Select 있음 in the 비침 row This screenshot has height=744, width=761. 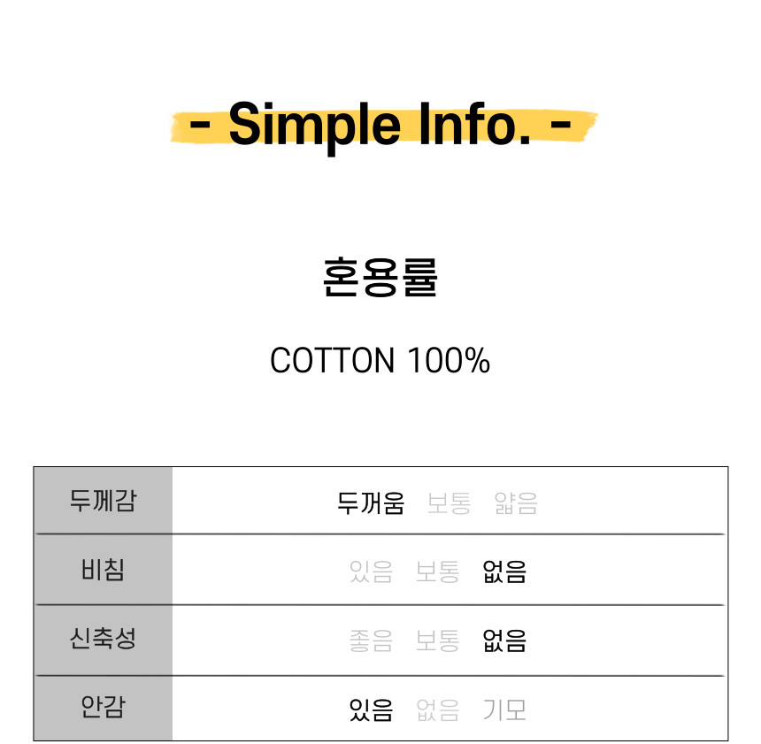[371, 571]
